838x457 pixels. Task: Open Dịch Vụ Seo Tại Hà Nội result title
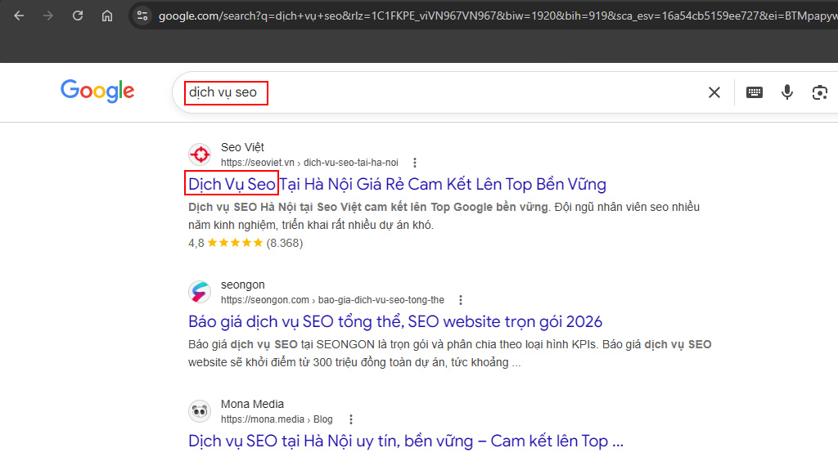pos(397,184)
